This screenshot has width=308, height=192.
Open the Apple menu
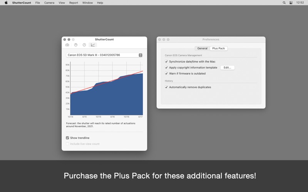point(6,3)
